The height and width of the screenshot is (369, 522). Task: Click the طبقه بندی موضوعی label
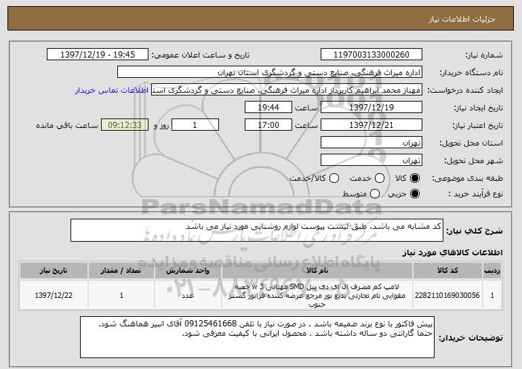(467, 179)
